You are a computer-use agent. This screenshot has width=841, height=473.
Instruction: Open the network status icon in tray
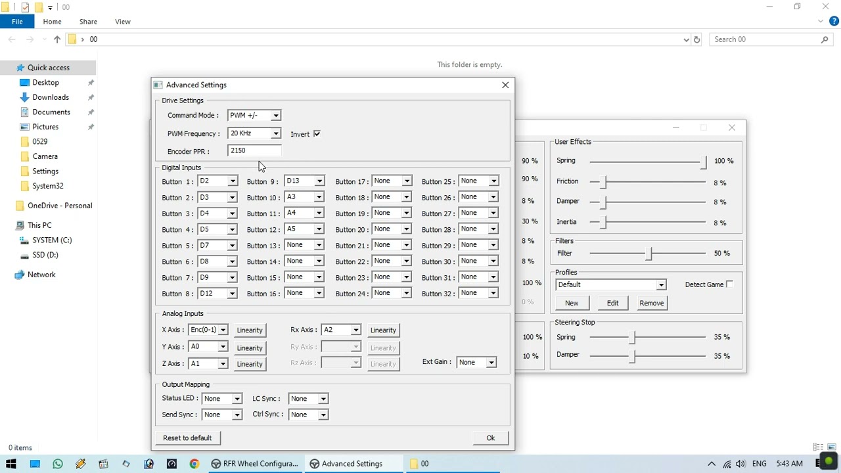727,463
